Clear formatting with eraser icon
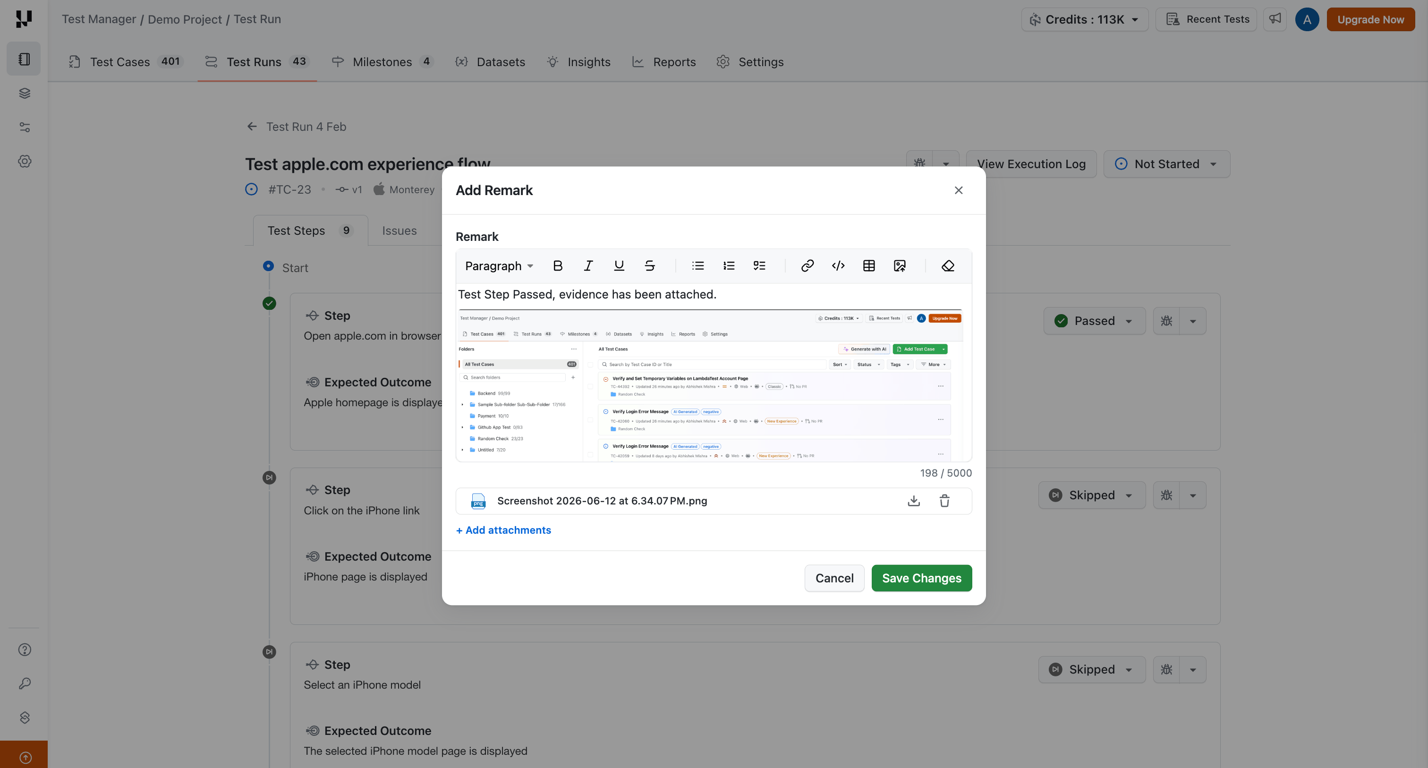Viewport: 1428px width, 768px height. (x=948, y=265)
